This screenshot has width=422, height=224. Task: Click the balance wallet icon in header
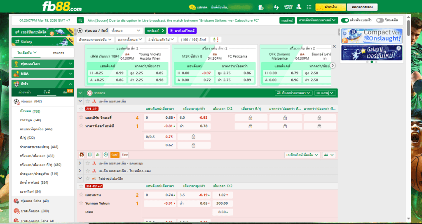[261, 7]
